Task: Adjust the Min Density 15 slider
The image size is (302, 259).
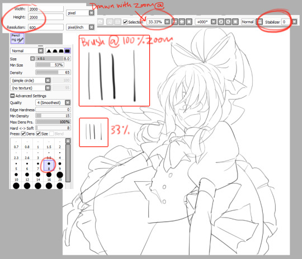Action: point(53,116)
